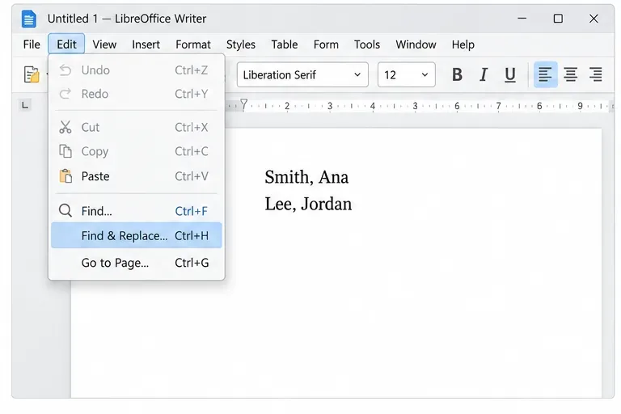Viewport: 621px width, 414px height.
Task: Toggle Underline formatting
Action: point(510,74)
